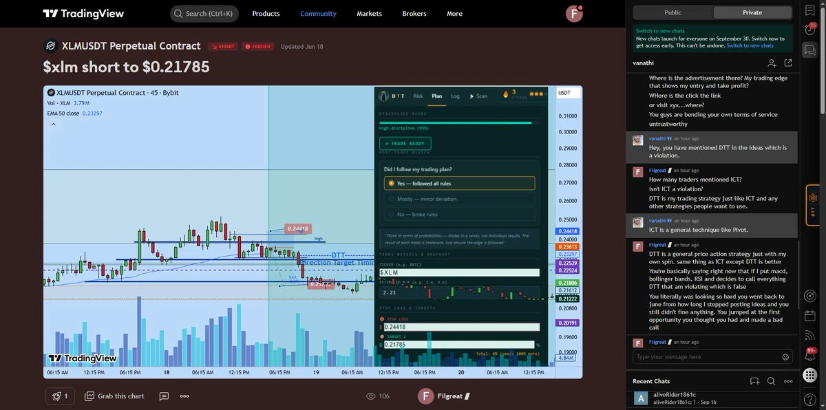Viewport: 826px width, 410px height.
Task: Open the Help question mark icon
Action: coord(810,399)
